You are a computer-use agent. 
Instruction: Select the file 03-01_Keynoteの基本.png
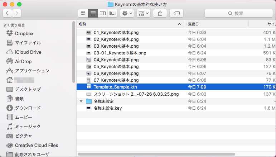(x=120, y=53)
